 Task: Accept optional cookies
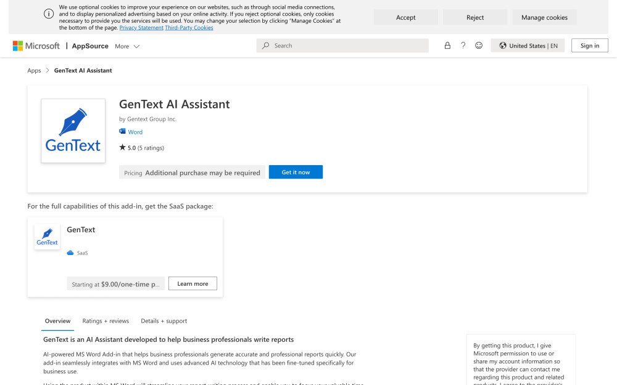pyautogui.click(x=405, y=17)
